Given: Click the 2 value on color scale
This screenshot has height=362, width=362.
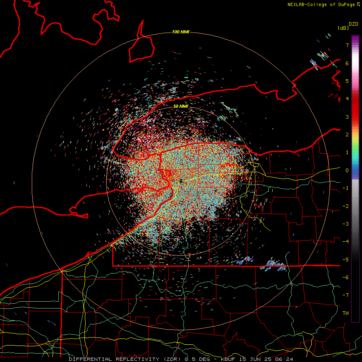Looking at the screenshot, I should 347,135.
